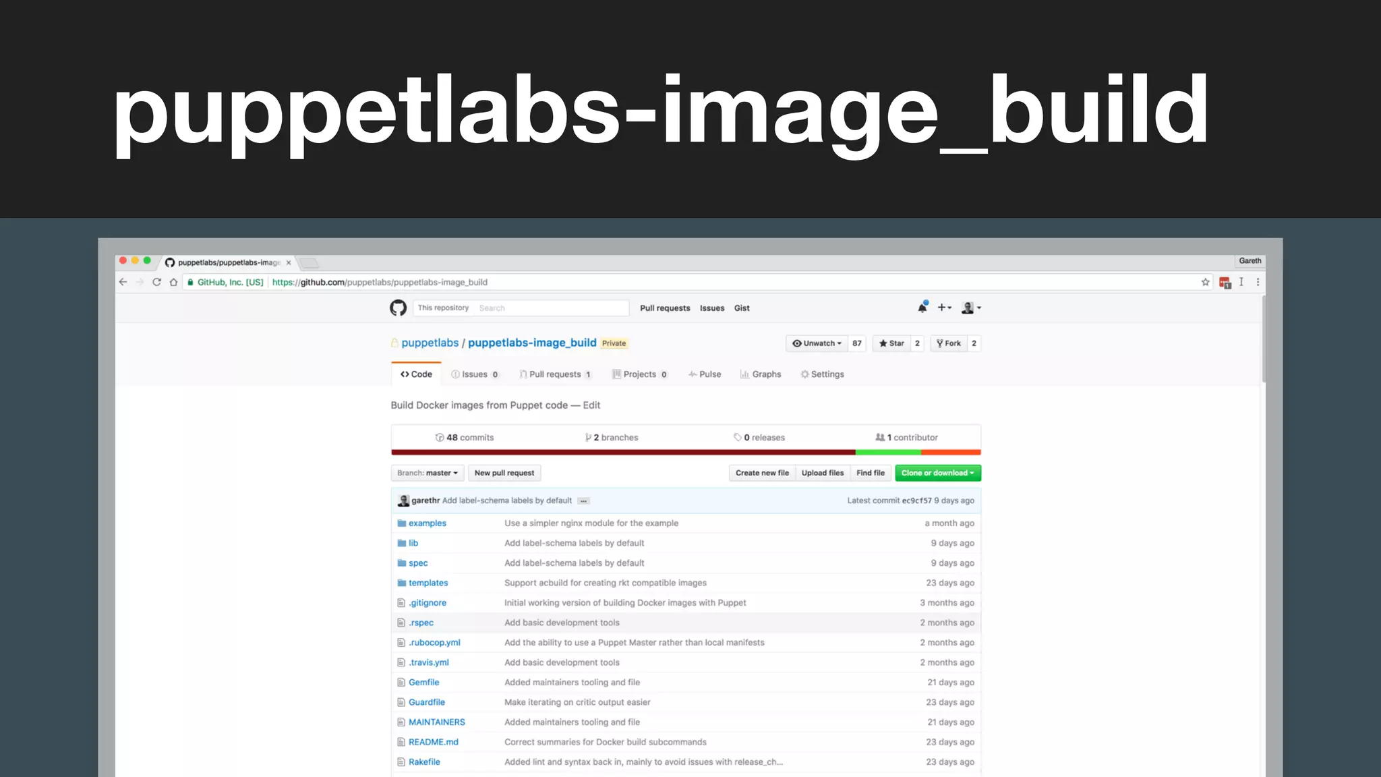Open the Branch: master dropdown

click(428, 473)
